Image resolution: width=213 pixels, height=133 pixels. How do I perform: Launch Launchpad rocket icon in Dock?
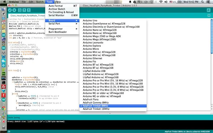tap(3, 14)
